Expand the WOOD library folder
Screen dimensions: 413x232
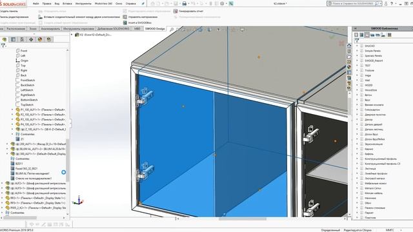357,85
